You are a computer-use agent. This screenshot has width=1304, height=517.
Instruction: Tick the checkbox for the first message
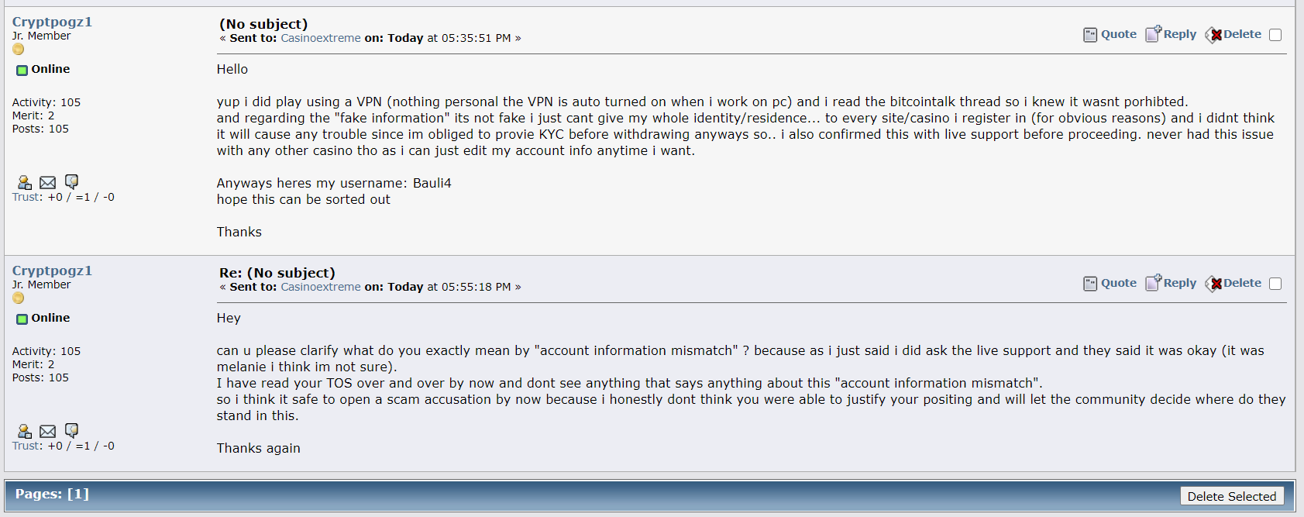coord(1275,35)
